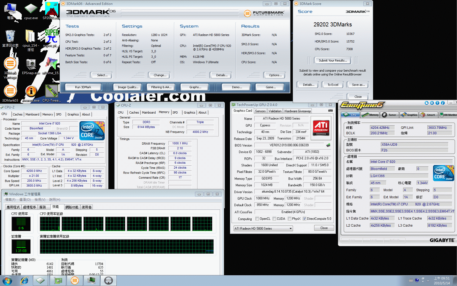The width and height of the screenshot is (457, 286).
Task: Click Save as in 3DMark Score window
Action: pos(358,85)
